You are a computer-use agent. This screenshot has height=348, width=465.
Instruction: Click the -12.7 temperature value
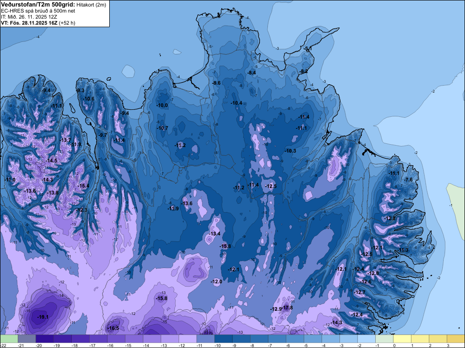(x=360, y=292)
